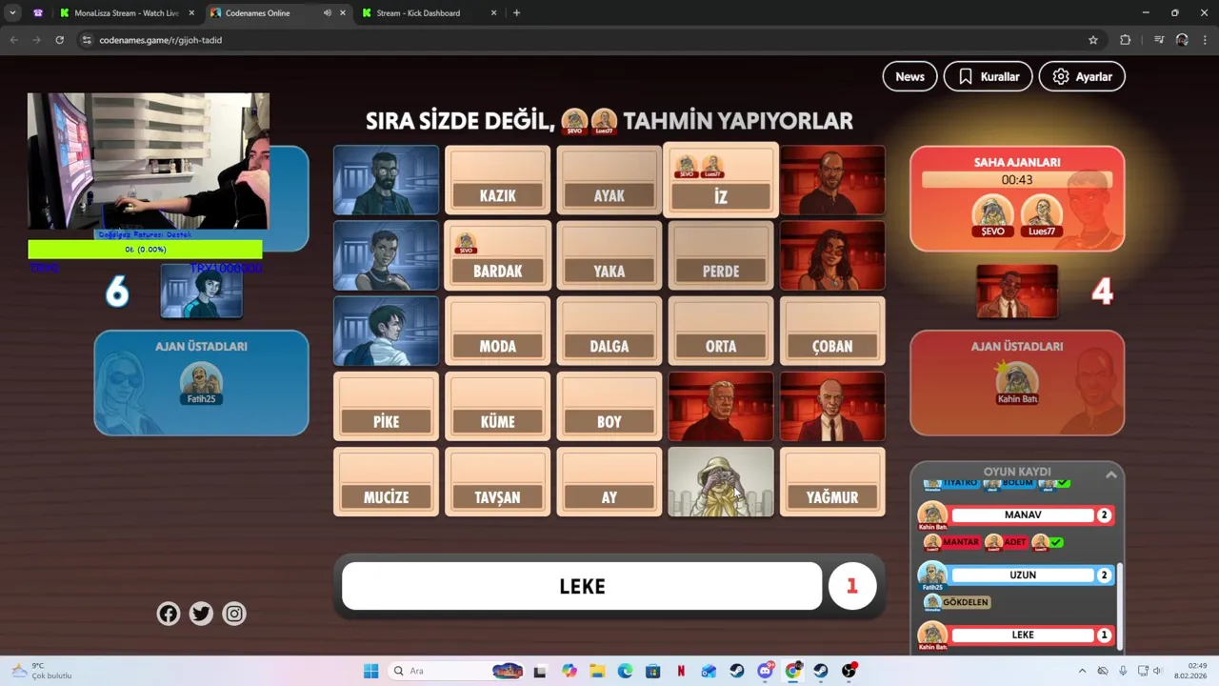Go back to previous page

click(x=13, y=40)
